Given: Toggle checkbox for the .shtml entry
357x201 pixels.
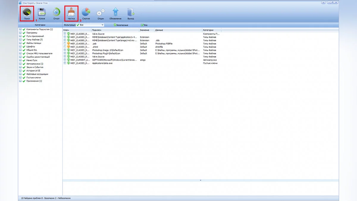Looking at the screenshot, I should pos(65,47).
